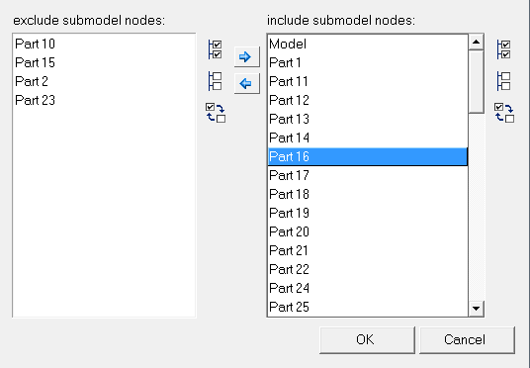Click scrollbar up arrow of include list
Image resolution: width=530 pixels, height=368 pixels.
coord(476,42)
